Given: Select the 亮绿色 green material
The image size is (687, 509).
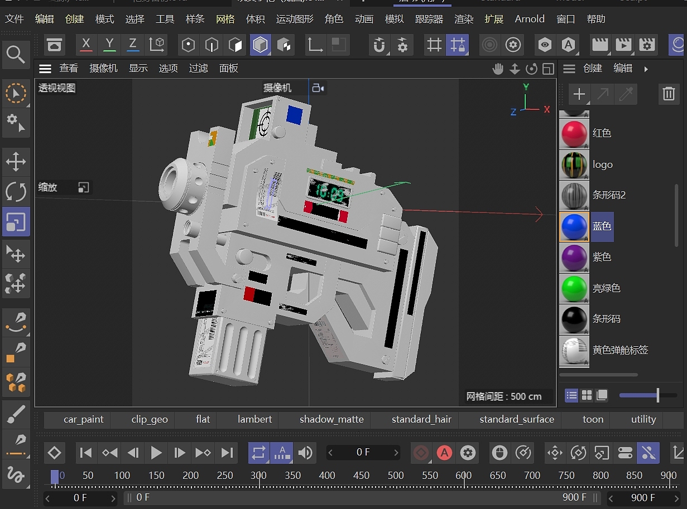Looking at the screenshot, I should click(574, 288).
